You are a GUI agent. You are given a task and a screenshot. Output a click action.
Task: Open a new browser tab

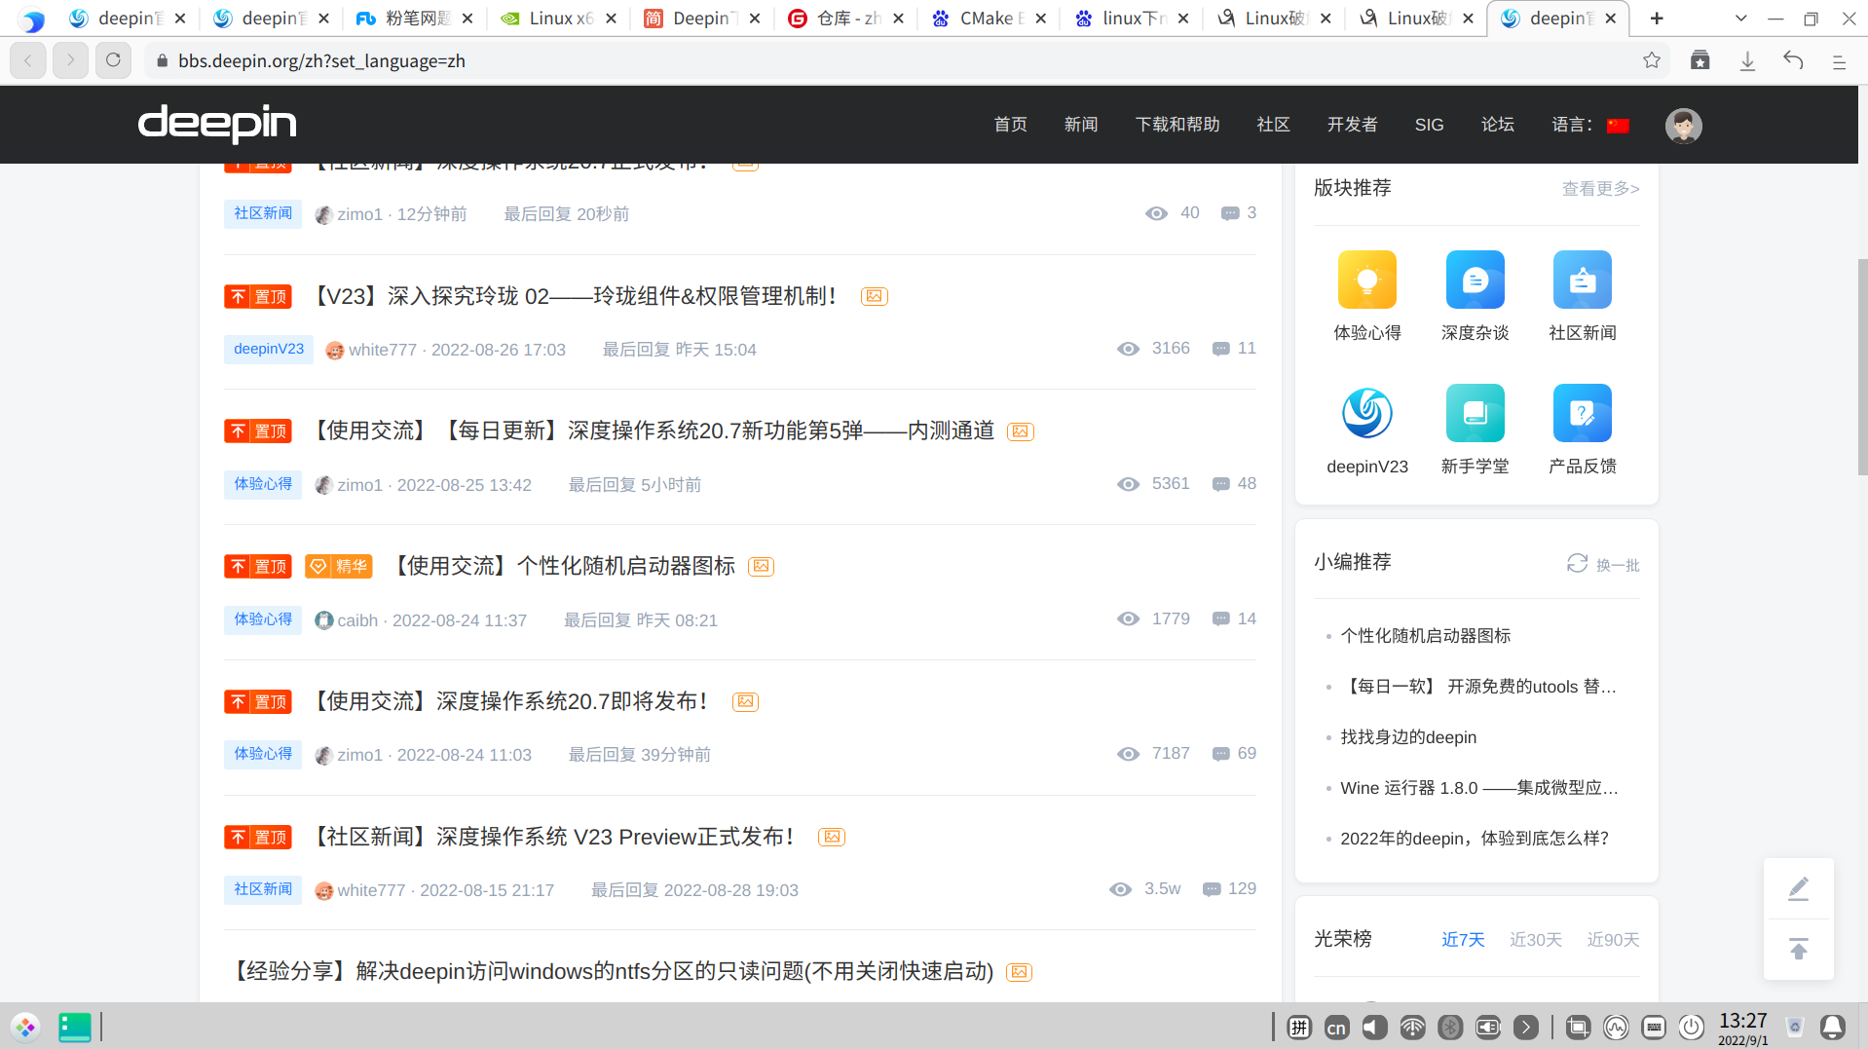tap(1657, 19)
